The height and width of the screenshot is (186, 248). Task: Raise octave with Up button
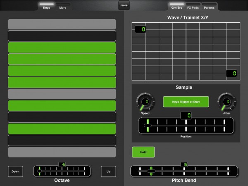108,172
